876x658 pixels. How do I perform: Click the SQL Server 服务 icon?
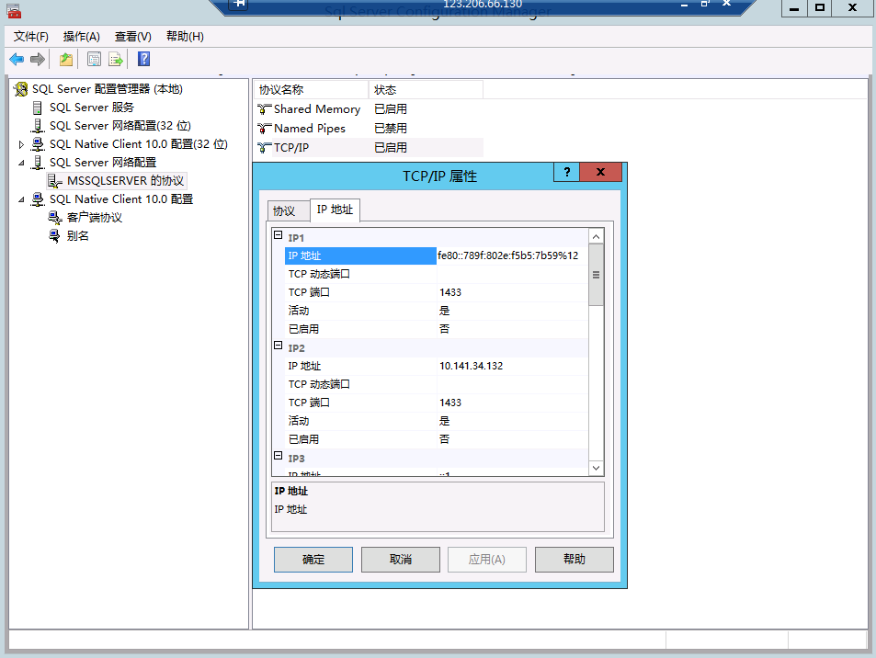[38, 108]
